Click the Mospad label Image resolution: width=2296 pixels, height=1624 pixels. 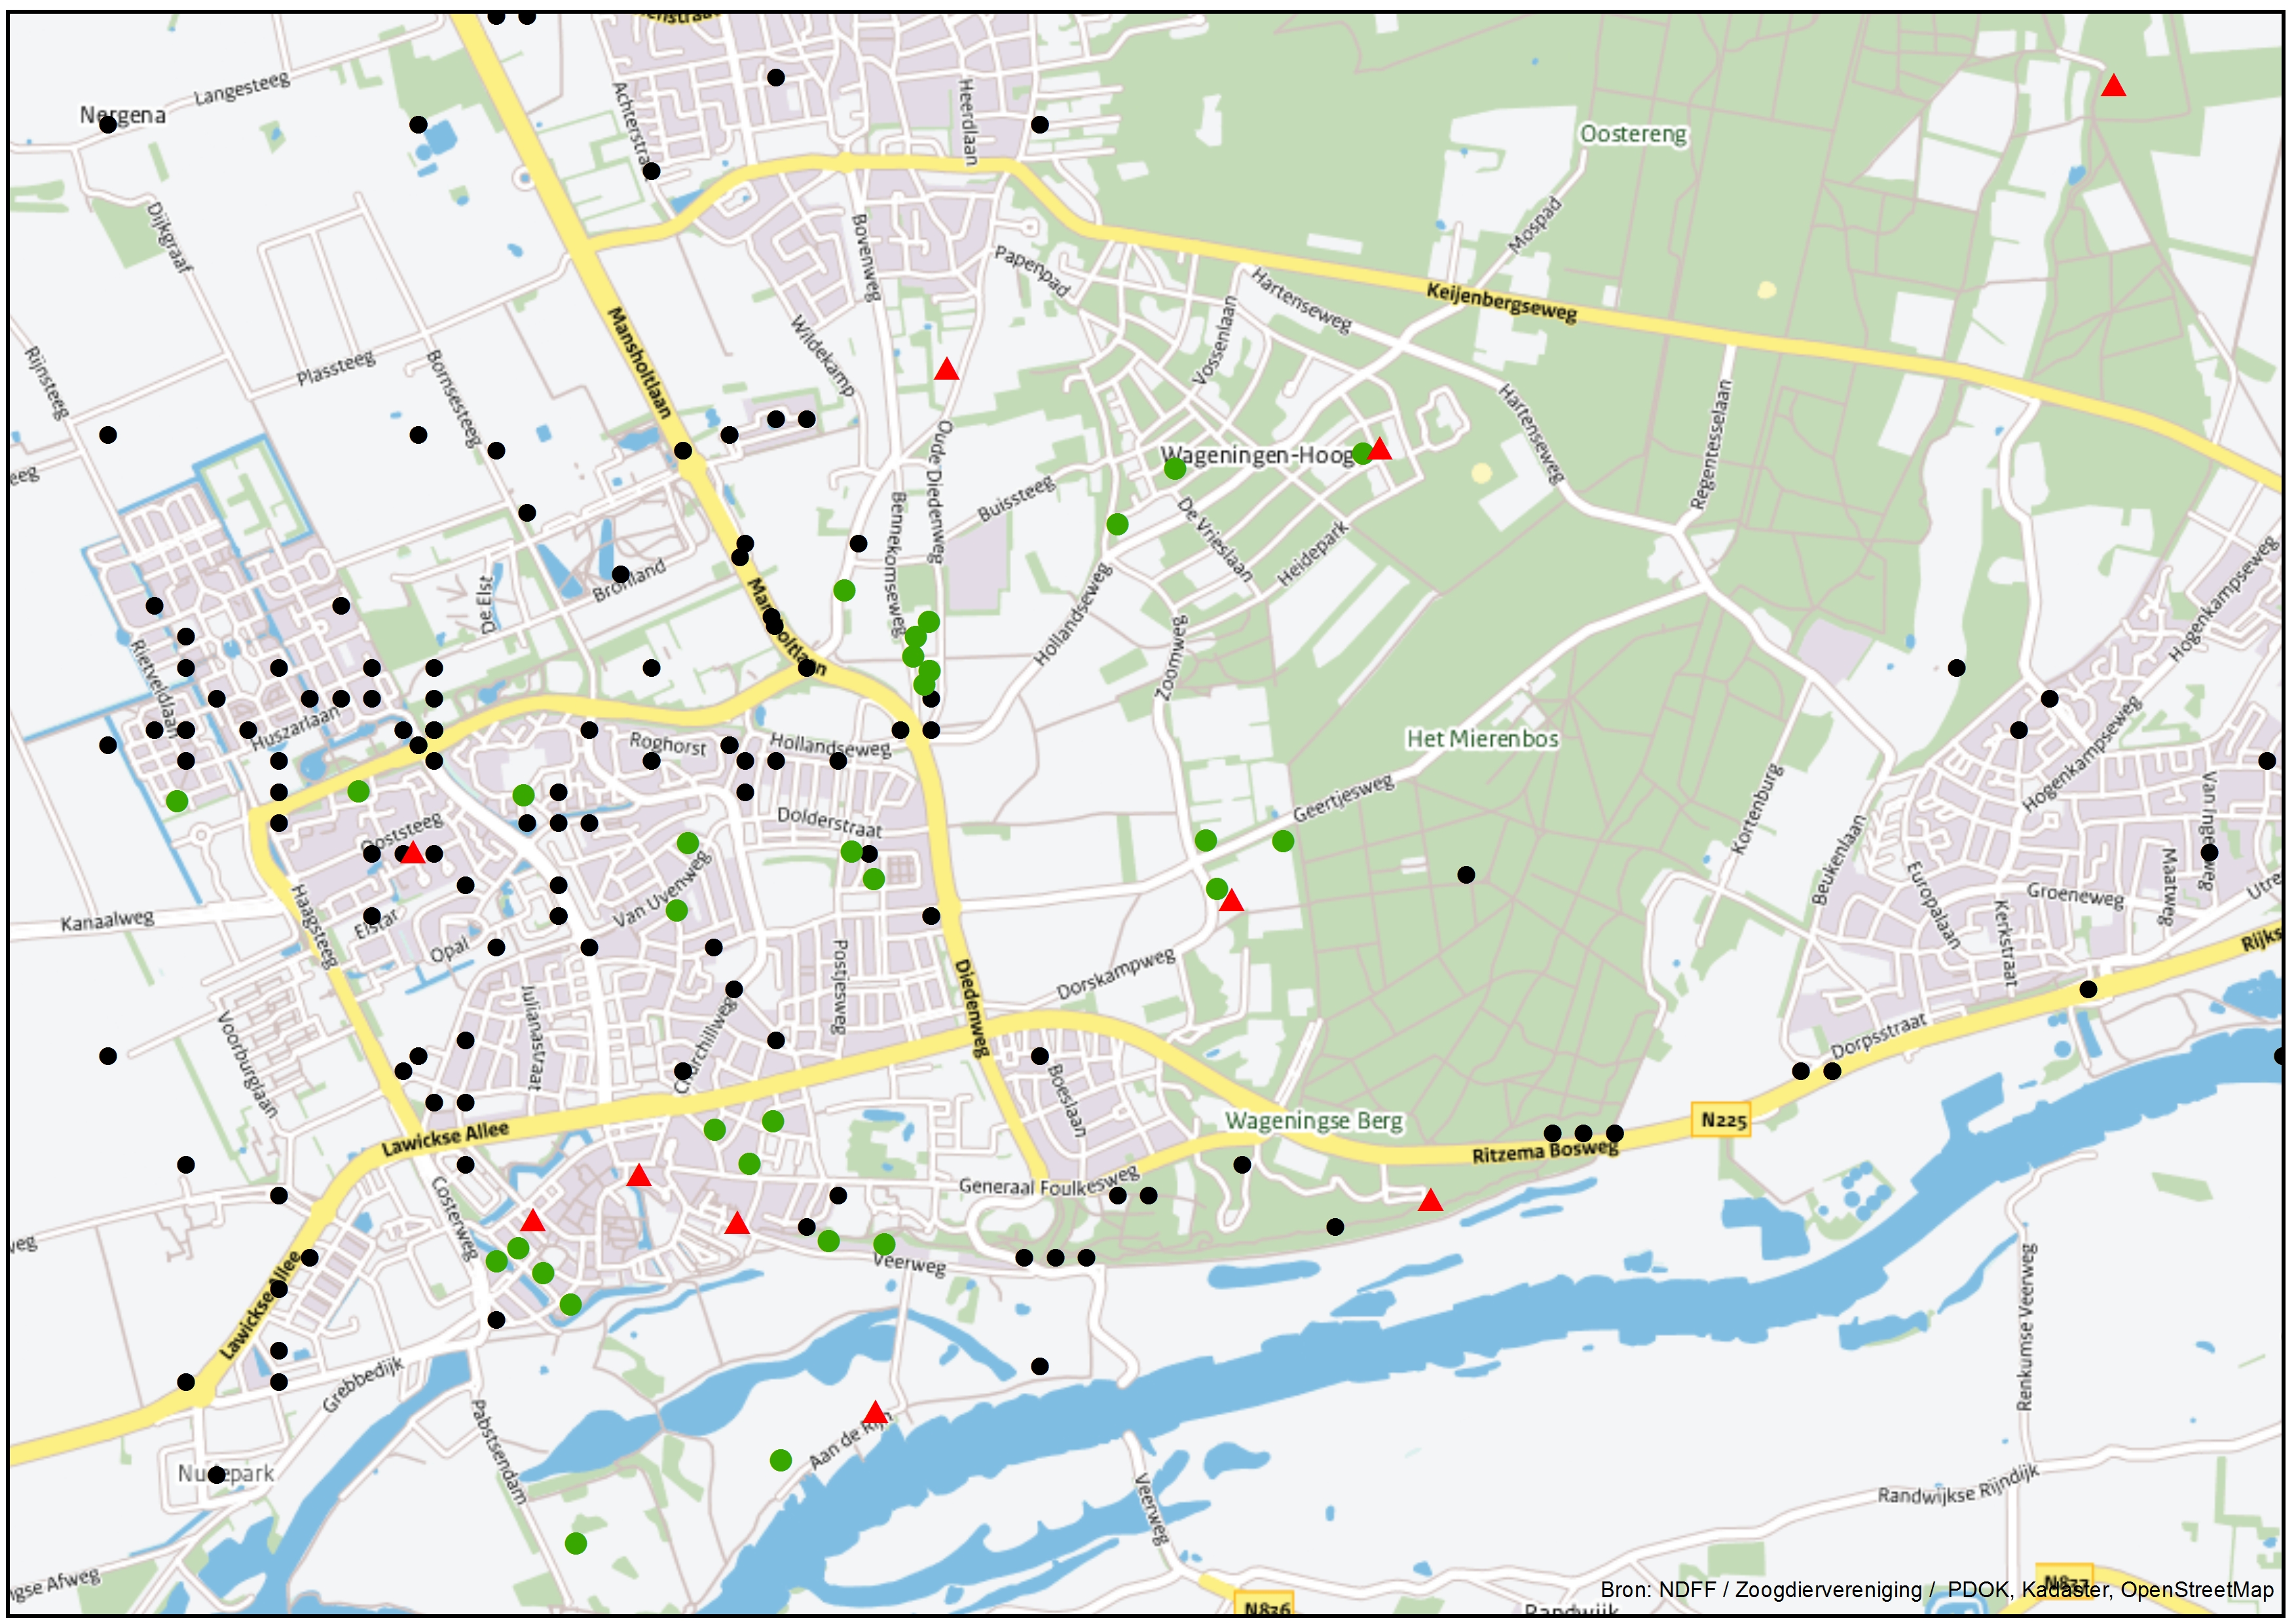click(1534, 226)
